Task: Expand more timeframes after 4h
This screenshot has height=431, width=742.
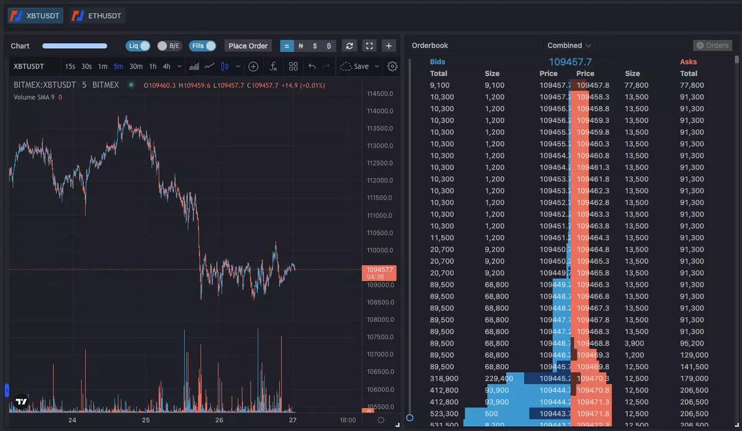Action: click(179, 66)
